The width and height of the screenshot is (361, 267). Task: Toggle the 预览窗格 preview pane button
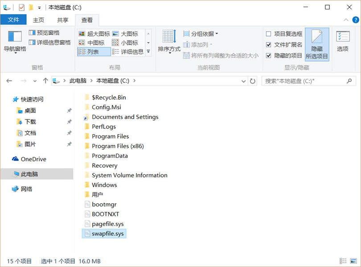pos(44,33)
